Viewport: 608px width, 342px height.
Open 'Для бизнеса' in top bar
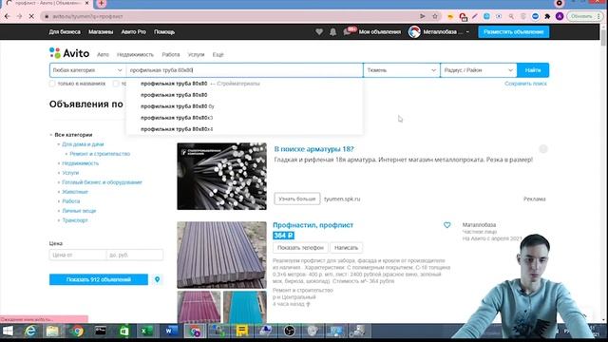coord(65,31)
